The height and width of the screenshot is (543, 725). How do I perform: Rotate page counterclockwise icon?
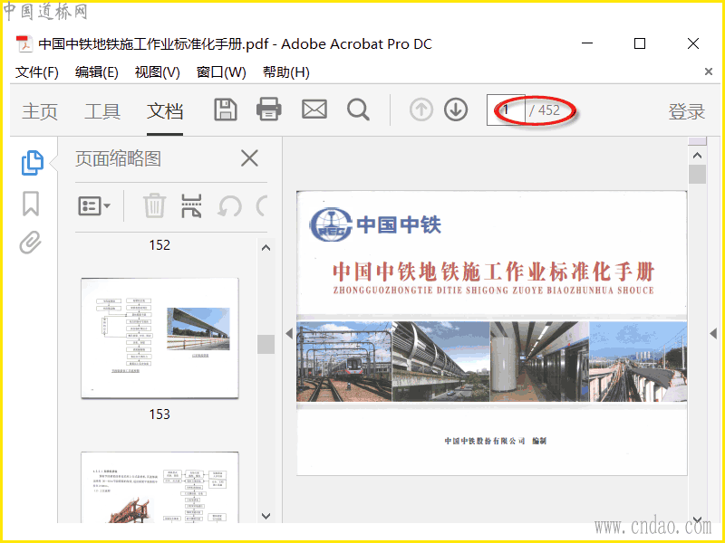tap(230, 206)
